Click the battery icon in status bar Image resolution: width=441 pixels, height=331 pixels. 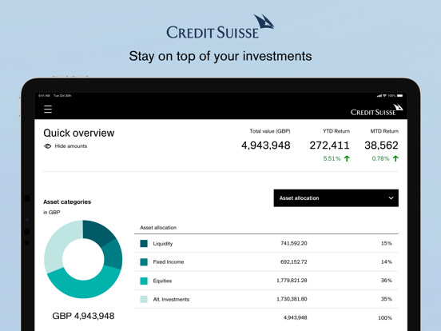(x=400, y=96)
